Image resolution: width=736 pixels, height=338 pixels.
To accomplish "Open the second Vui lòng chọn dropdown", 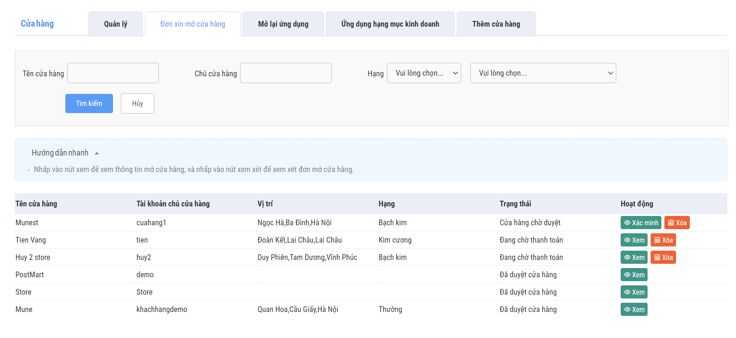I will click(543, 73).
